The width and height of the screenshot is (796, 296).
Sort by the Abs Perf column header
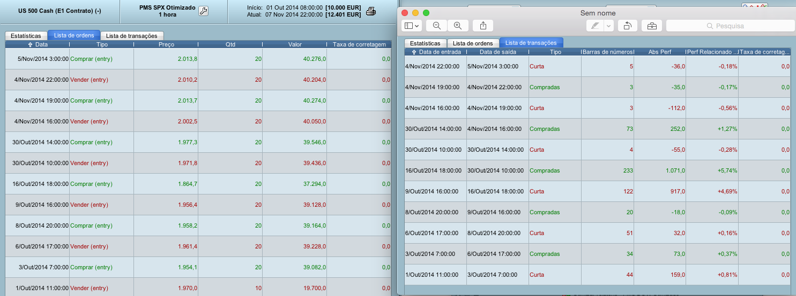point(659,52)
